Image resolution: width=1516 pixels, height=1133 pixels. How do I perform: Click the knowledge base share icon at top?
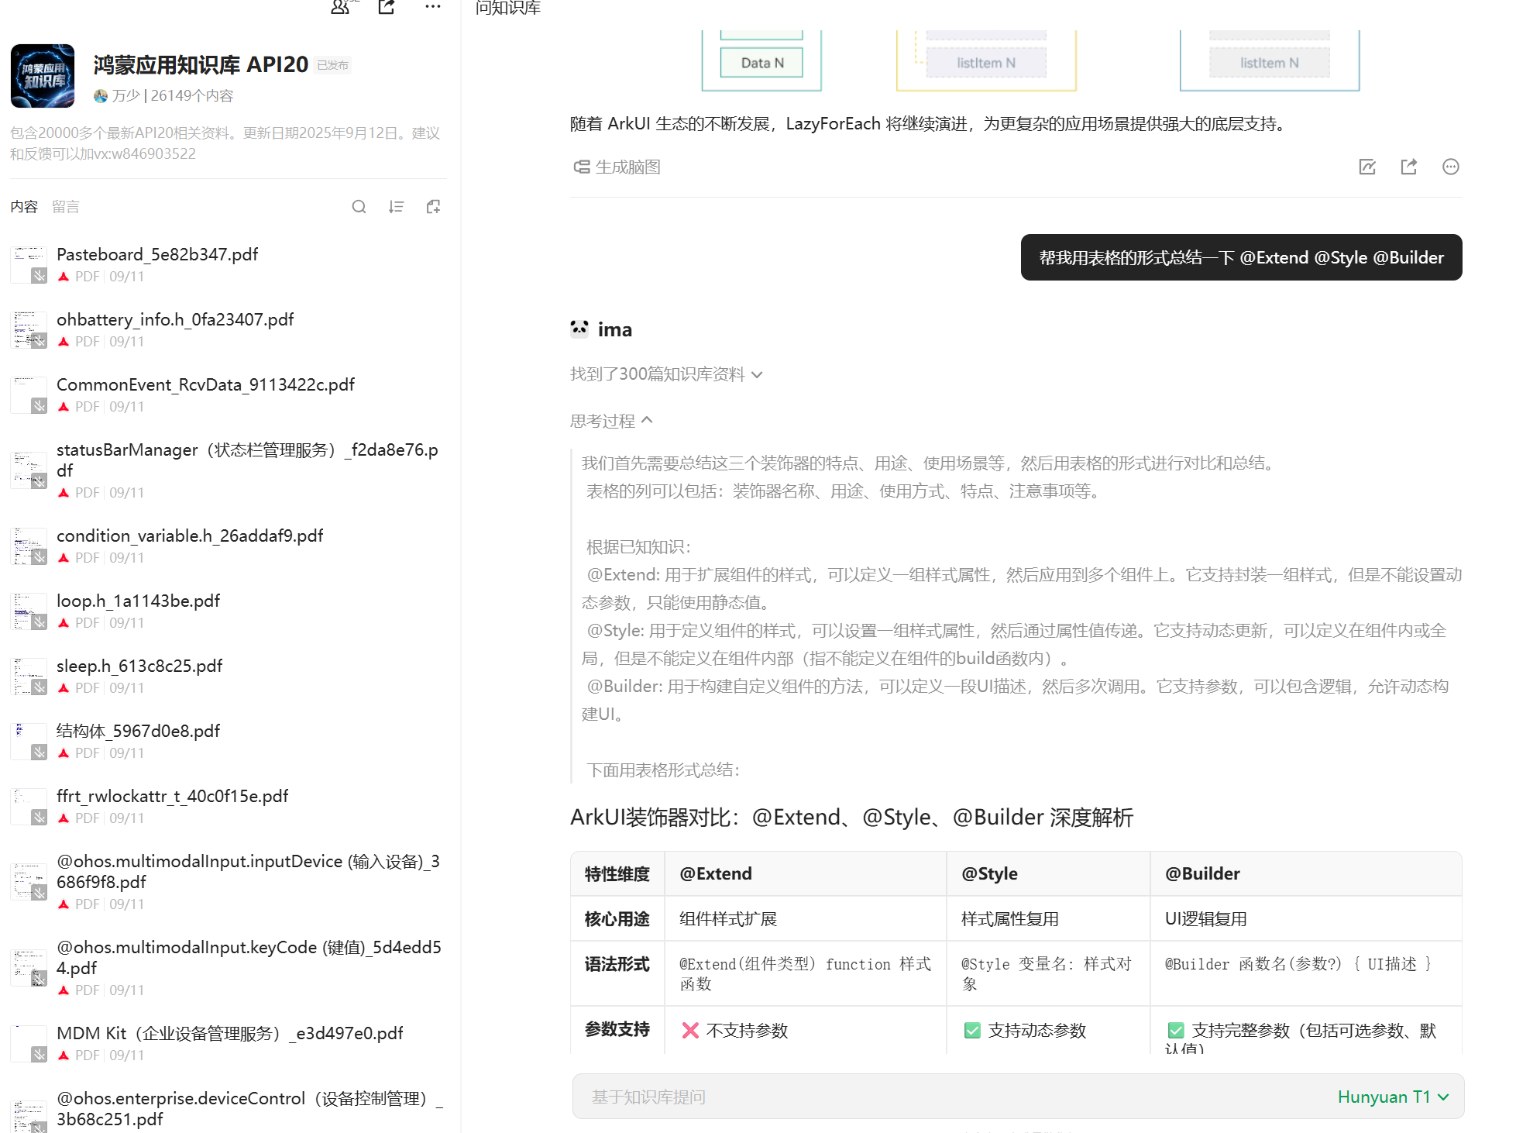[x=387, y=7]
